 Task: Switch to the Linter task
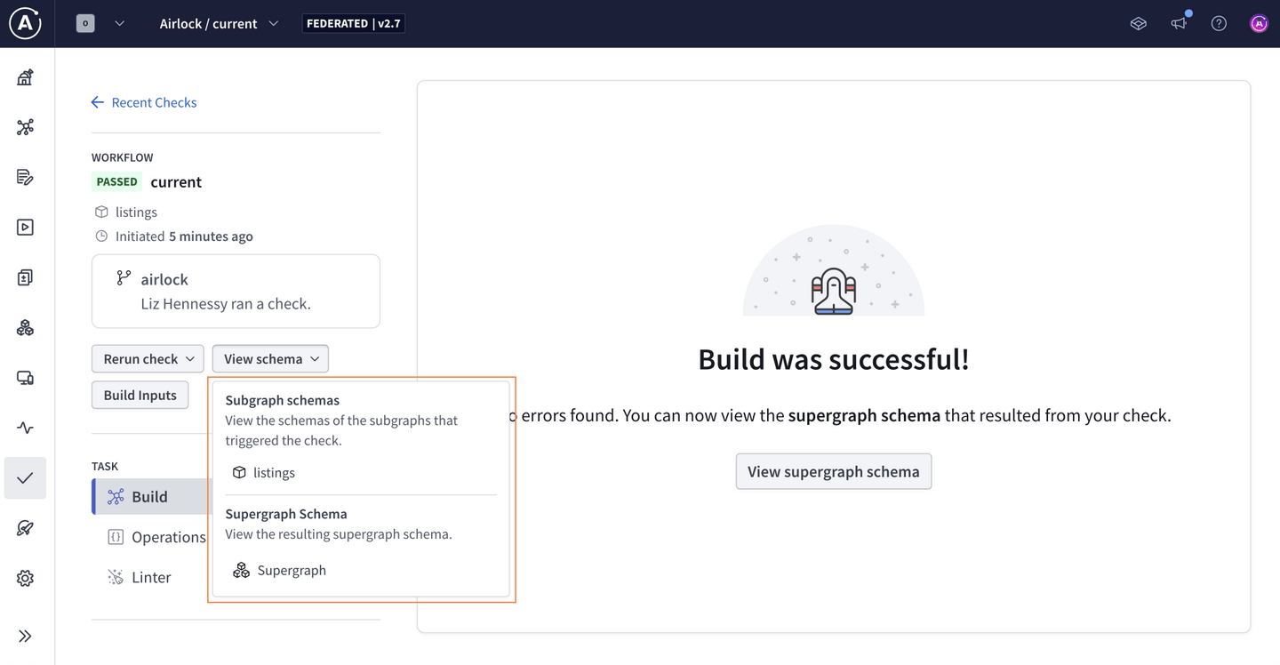coord(150,578)
